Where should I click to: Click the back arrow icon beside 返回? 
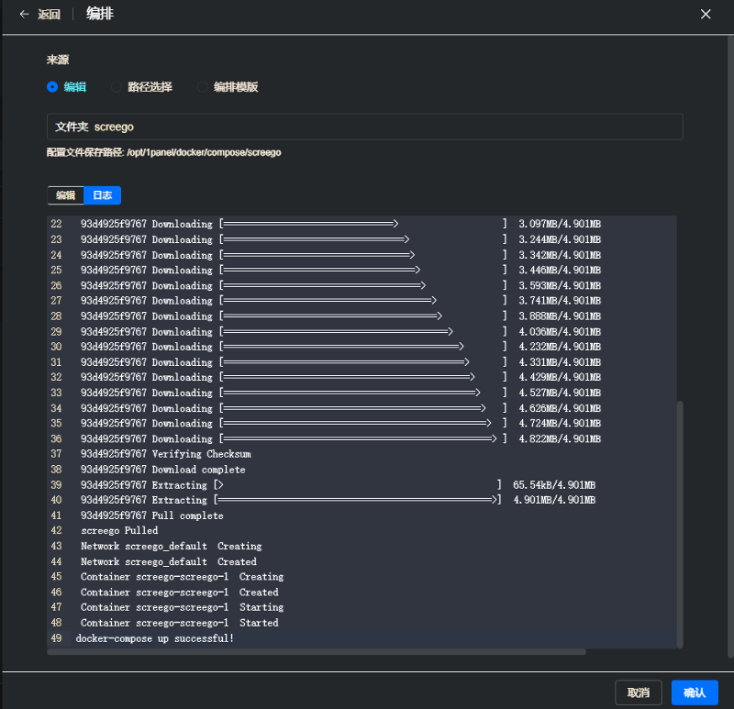click(x=25, y=14)
